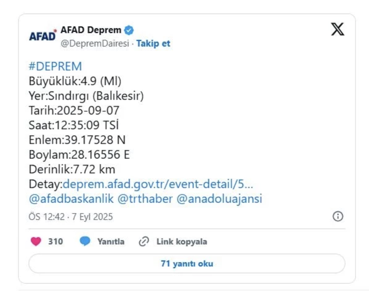Open the @anadoluajansi mention

point(219,199)
